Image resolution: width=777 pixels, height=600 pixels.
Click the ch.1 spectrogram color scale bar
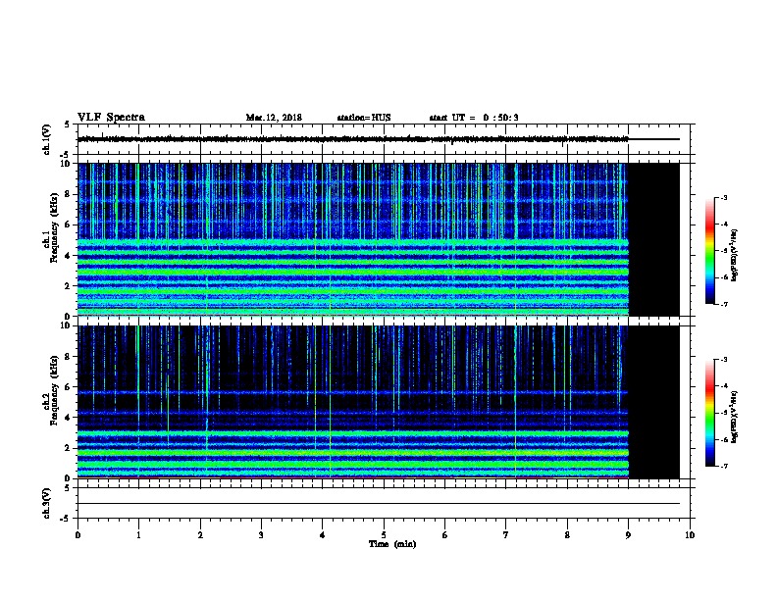coord(709,251)
